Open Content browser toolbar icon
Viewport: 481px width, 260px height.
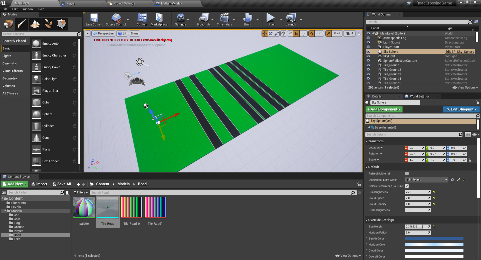tap(142, 19)
